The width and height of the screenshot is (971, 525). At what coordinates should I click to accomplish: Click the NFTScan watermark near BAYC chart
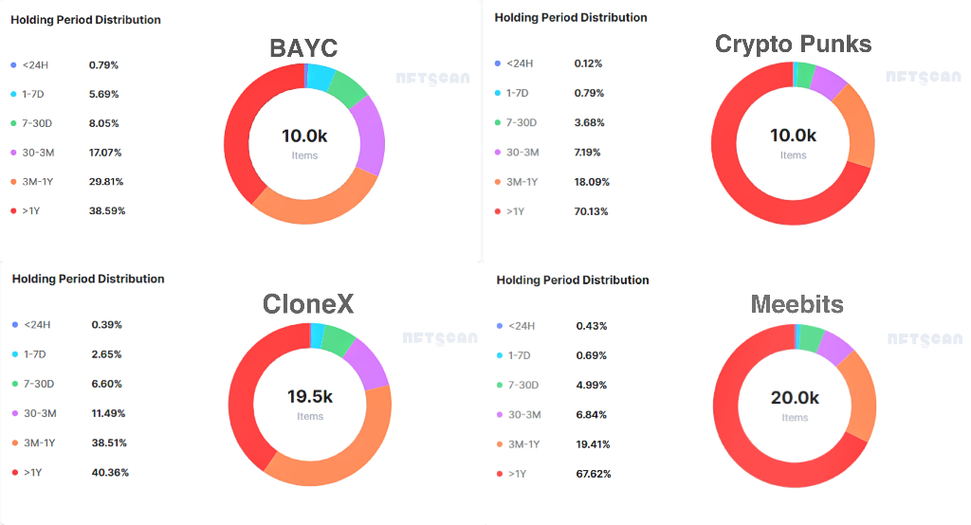(x=432, y=79)
